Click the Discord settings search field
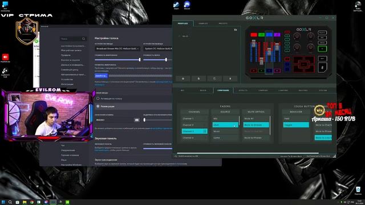The width and height of the screenshot is (365, 205). coord(74,39)
